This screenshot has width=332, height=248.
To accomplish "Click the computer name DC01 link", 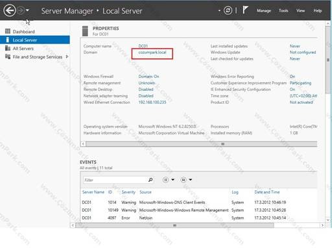I will click(143, 46).
